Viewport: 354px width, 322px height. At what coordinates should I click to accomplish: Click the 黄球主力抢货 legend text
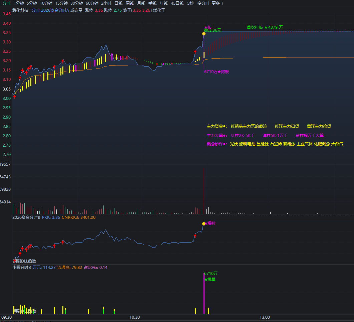[x=319, y=126]
